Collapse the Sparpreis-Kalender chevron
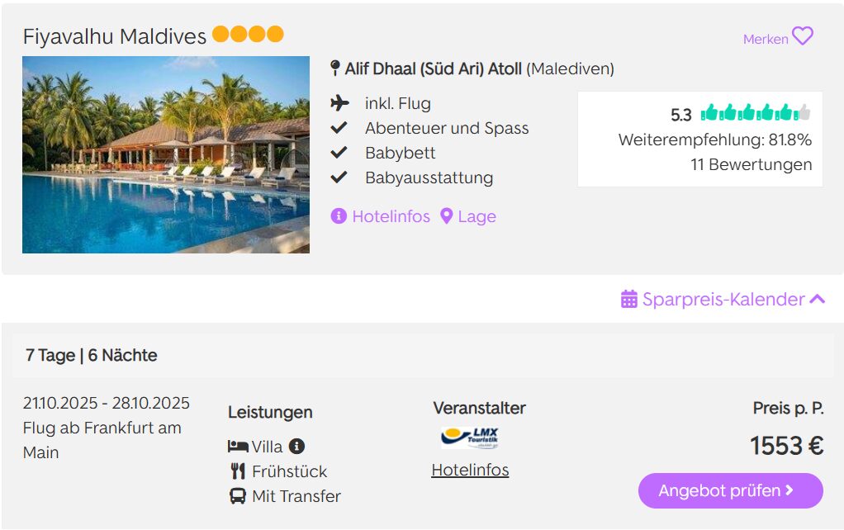 point(818,299)
